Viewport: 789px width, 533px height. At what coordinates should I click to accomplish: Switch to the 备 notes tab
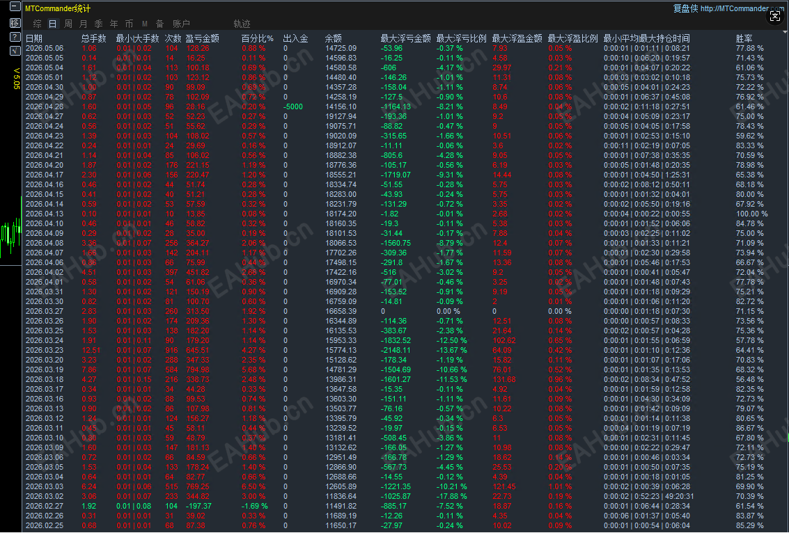[x=159, y=24]
